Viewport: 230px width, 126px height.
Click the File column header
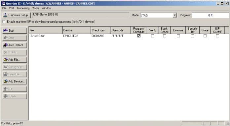[x=46, y=30]
